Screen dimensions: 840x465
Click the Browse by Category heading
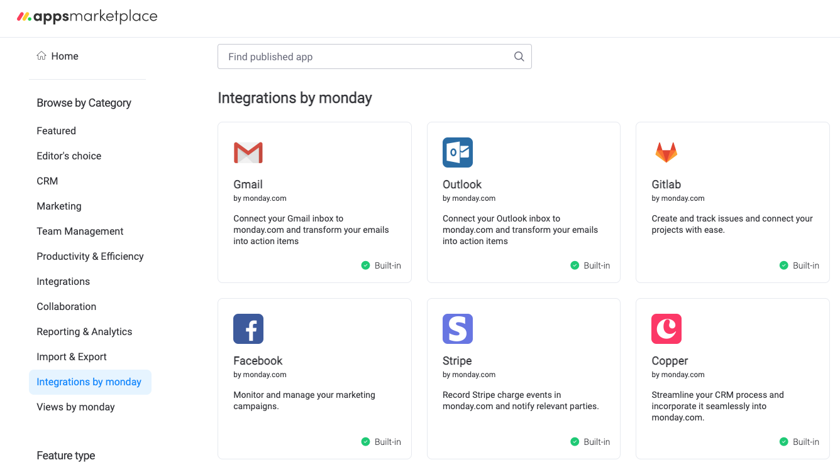[x=84, y=103]
